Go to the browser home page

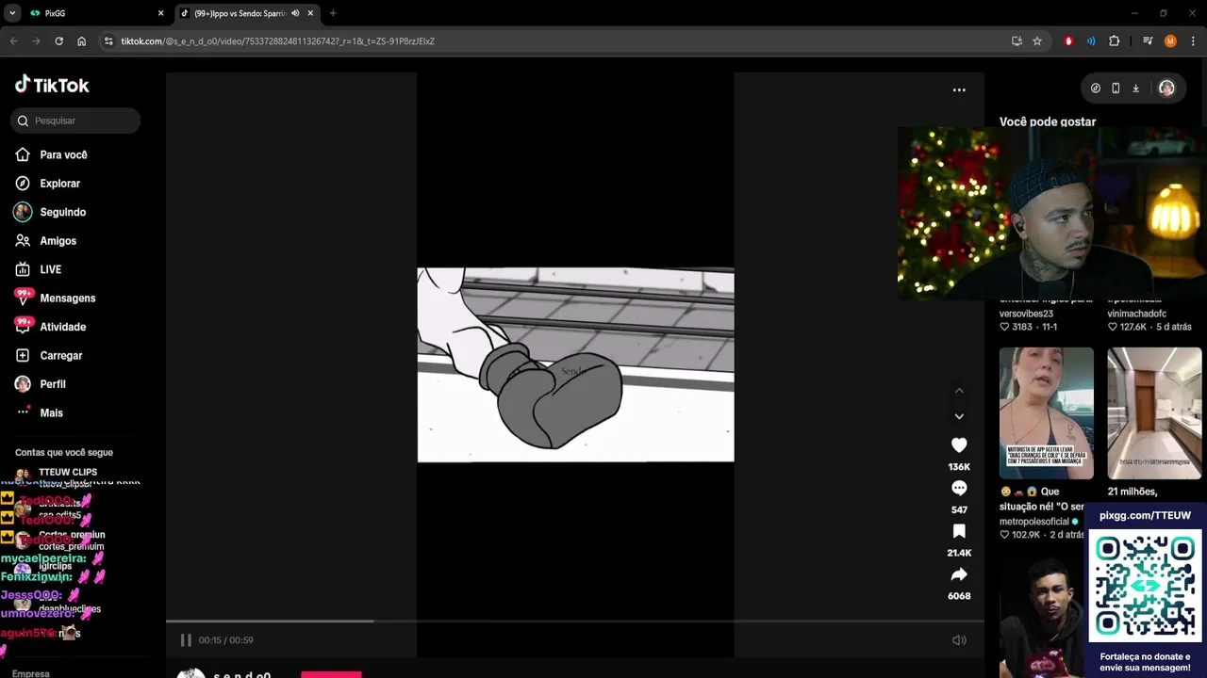click(x=82, y=41)
